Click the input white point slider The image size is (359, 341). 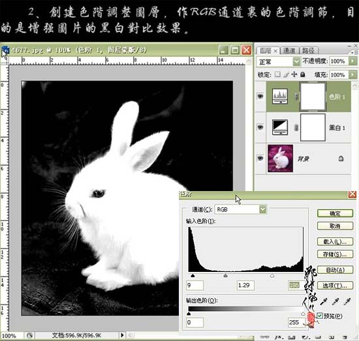click(x=272, y=276)
